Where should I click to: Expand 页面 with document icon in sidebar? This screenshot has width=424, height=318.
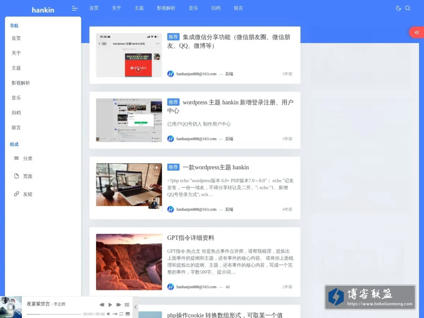click(x=23, y=176)
